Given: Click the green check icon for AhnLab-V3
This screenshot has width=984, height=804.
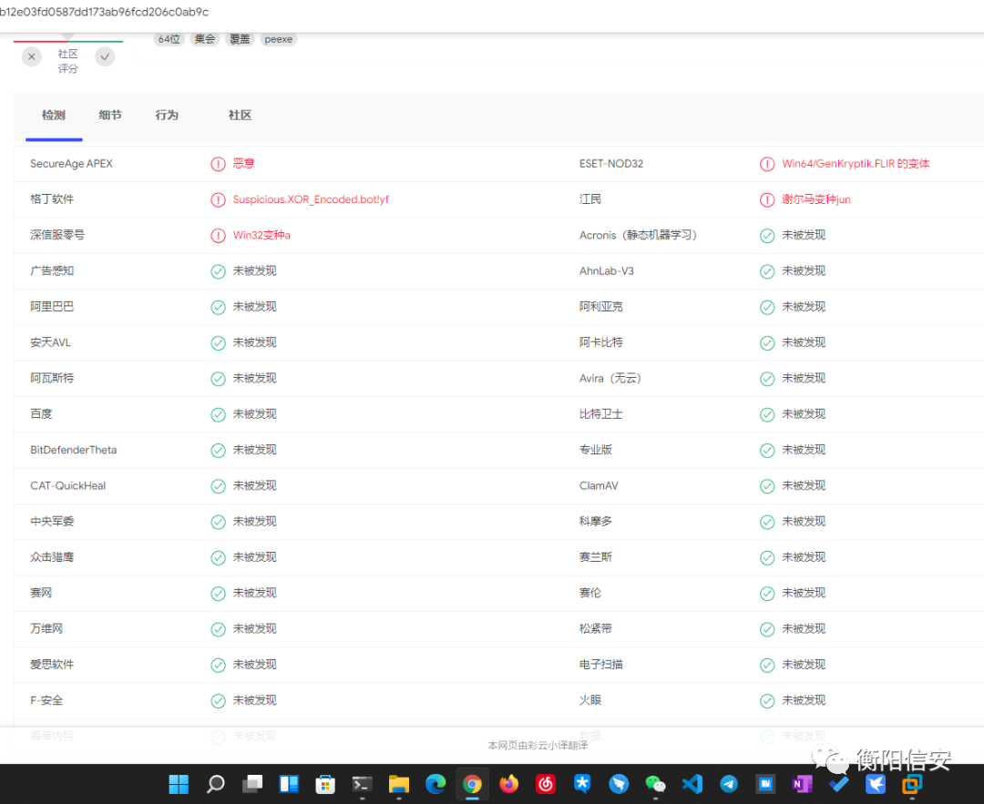Looking at the screenshot, I should [x=767, y=271].
